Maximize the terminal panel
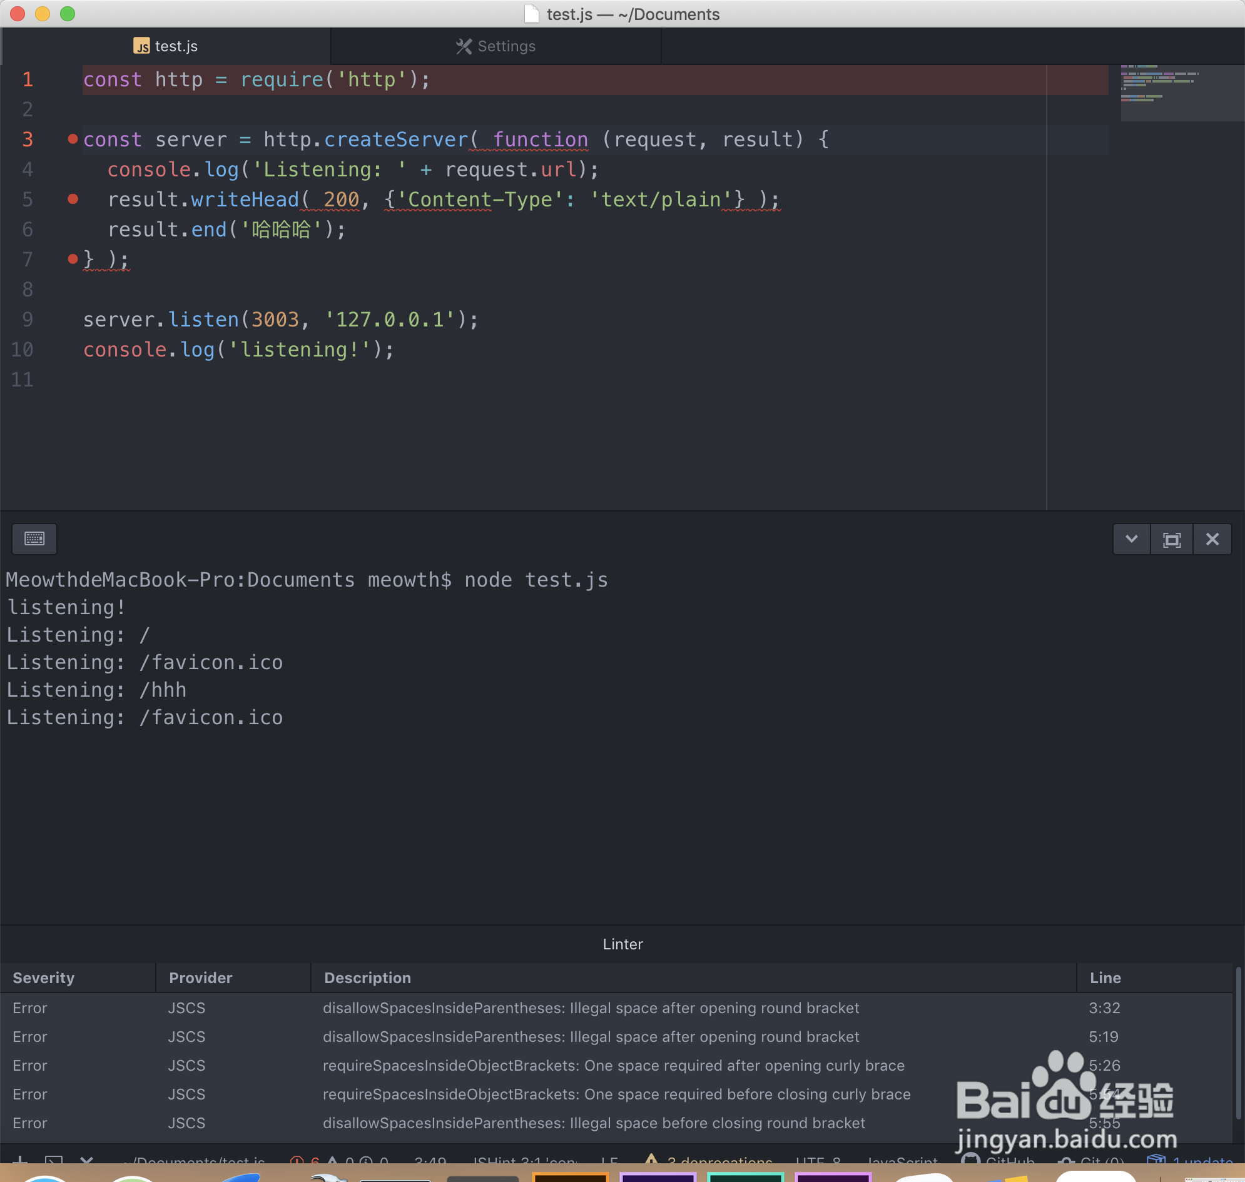This screenshot has height=1182, width=1245. [1171, 539]
